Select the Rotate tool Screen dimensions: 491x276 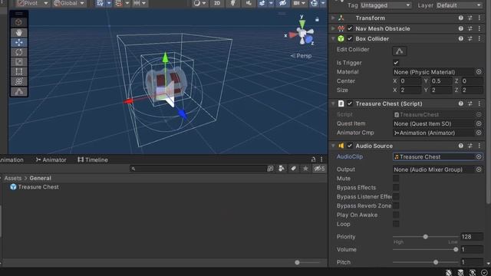[x=18, y=52]
